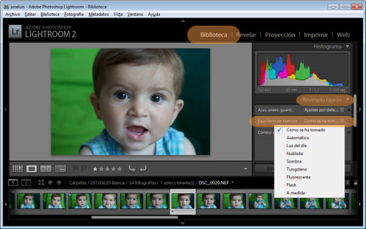Switch to grid view in the toolbar
Image resolution: width=366 pixels, height=229 pixels.
18,169
